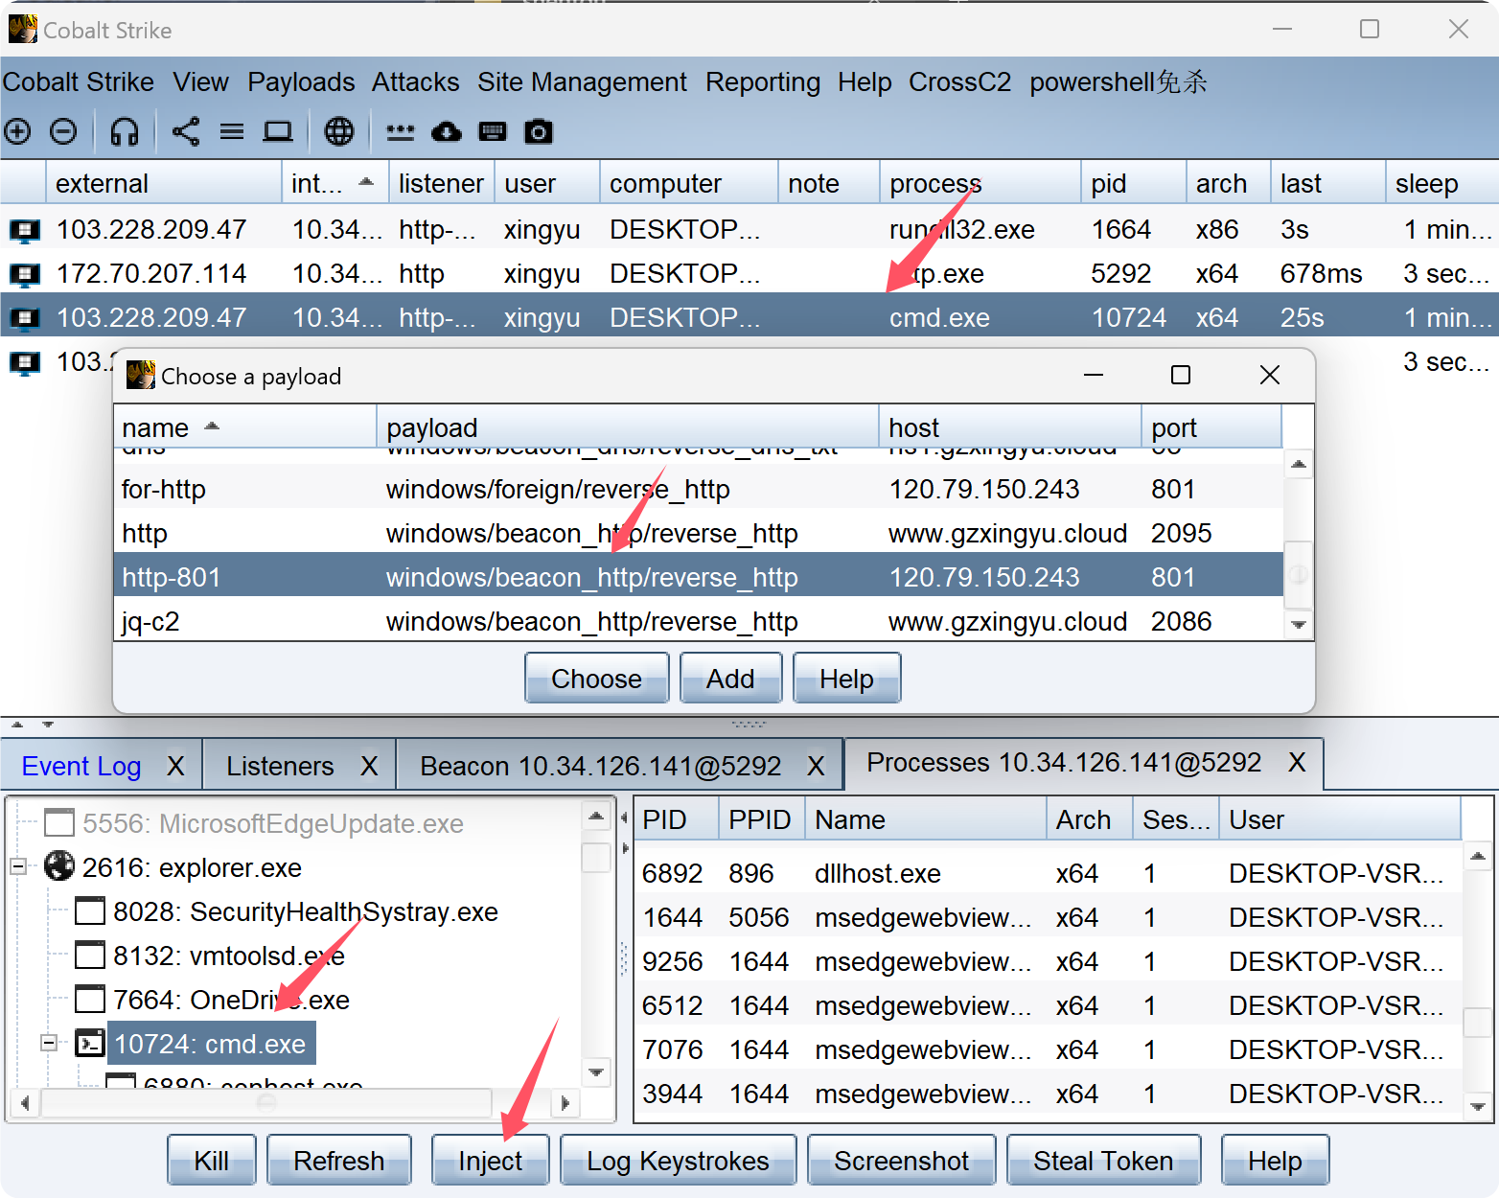Viewport: 1499px width, 1198px height.
Task: Click the Steal Token button
Action: coord(1103,1160)
